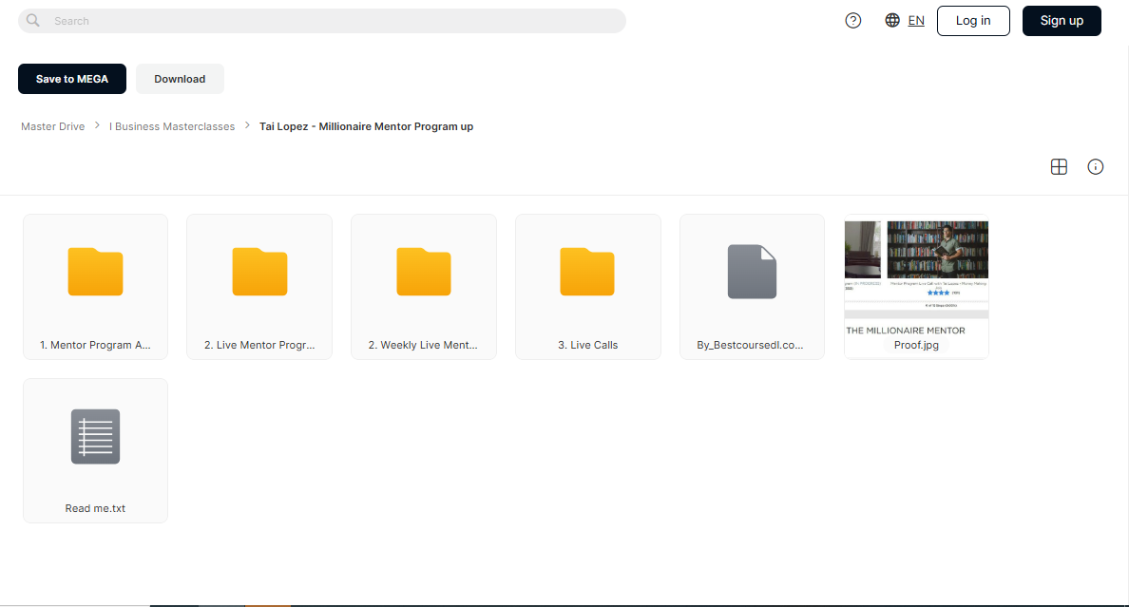Go to I Business Masterclasses breadcrumb

pos(172,126)
